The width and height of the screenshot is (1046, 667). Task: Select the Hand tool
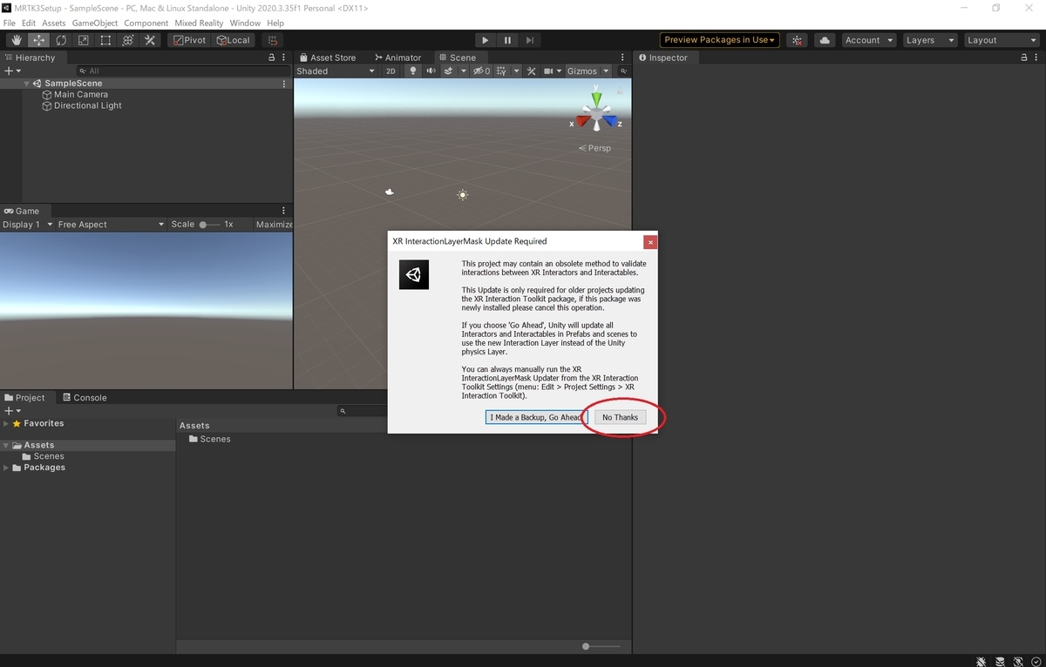pyautogui.click(x=17, y=40)
